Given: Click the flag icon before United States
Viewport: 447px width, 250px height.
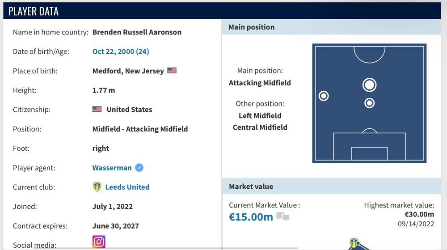Looking at the screenshot, I should 97,109.
